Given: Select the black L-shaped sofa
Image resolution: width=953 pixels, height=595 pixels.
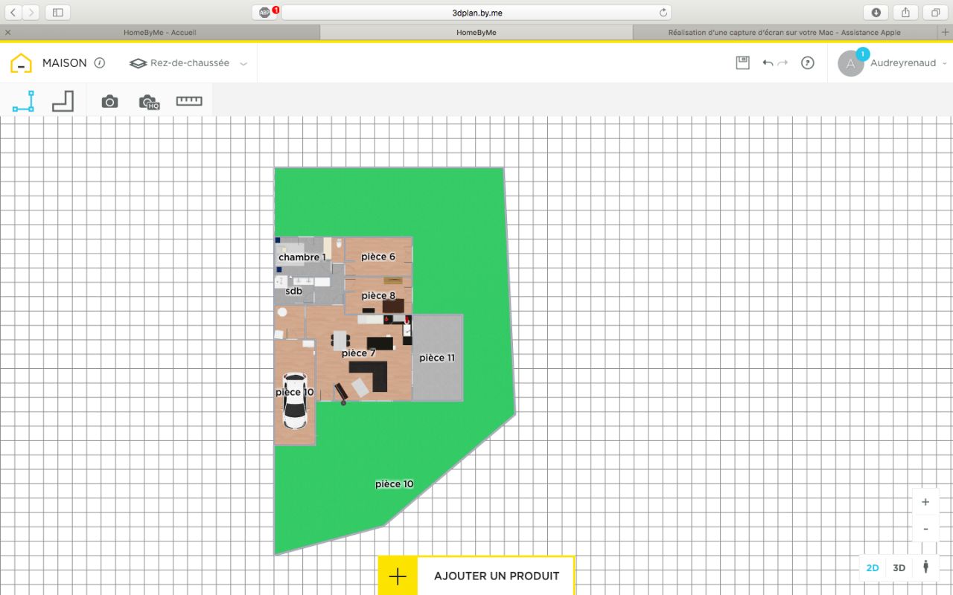Looking at the screenshot, I should coord(369,376).
